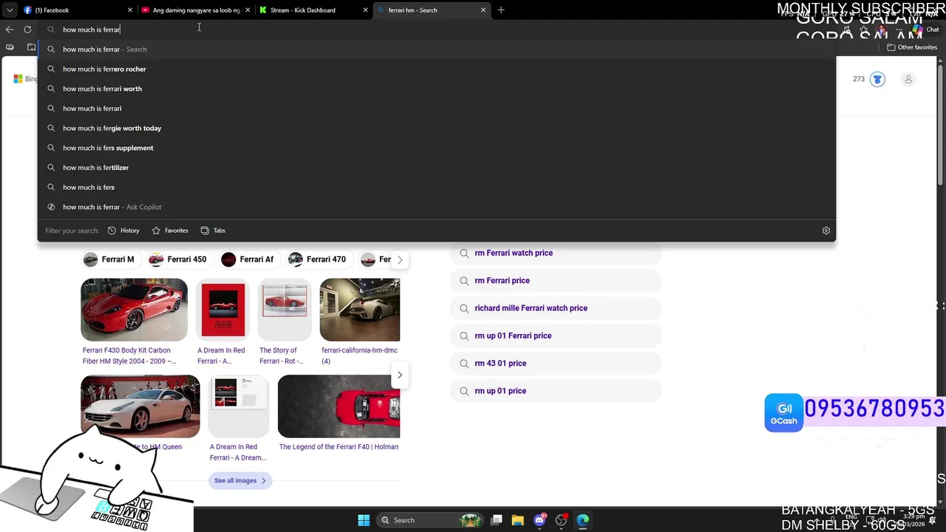Pick suggestion 'how much is ferrero rocher'
Screen dimensions: 946x532
click(436, 69)
